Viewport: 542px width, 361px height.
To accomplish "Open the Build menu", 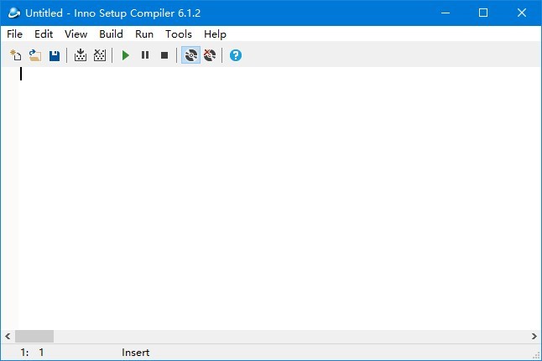I will coord(111,34).
